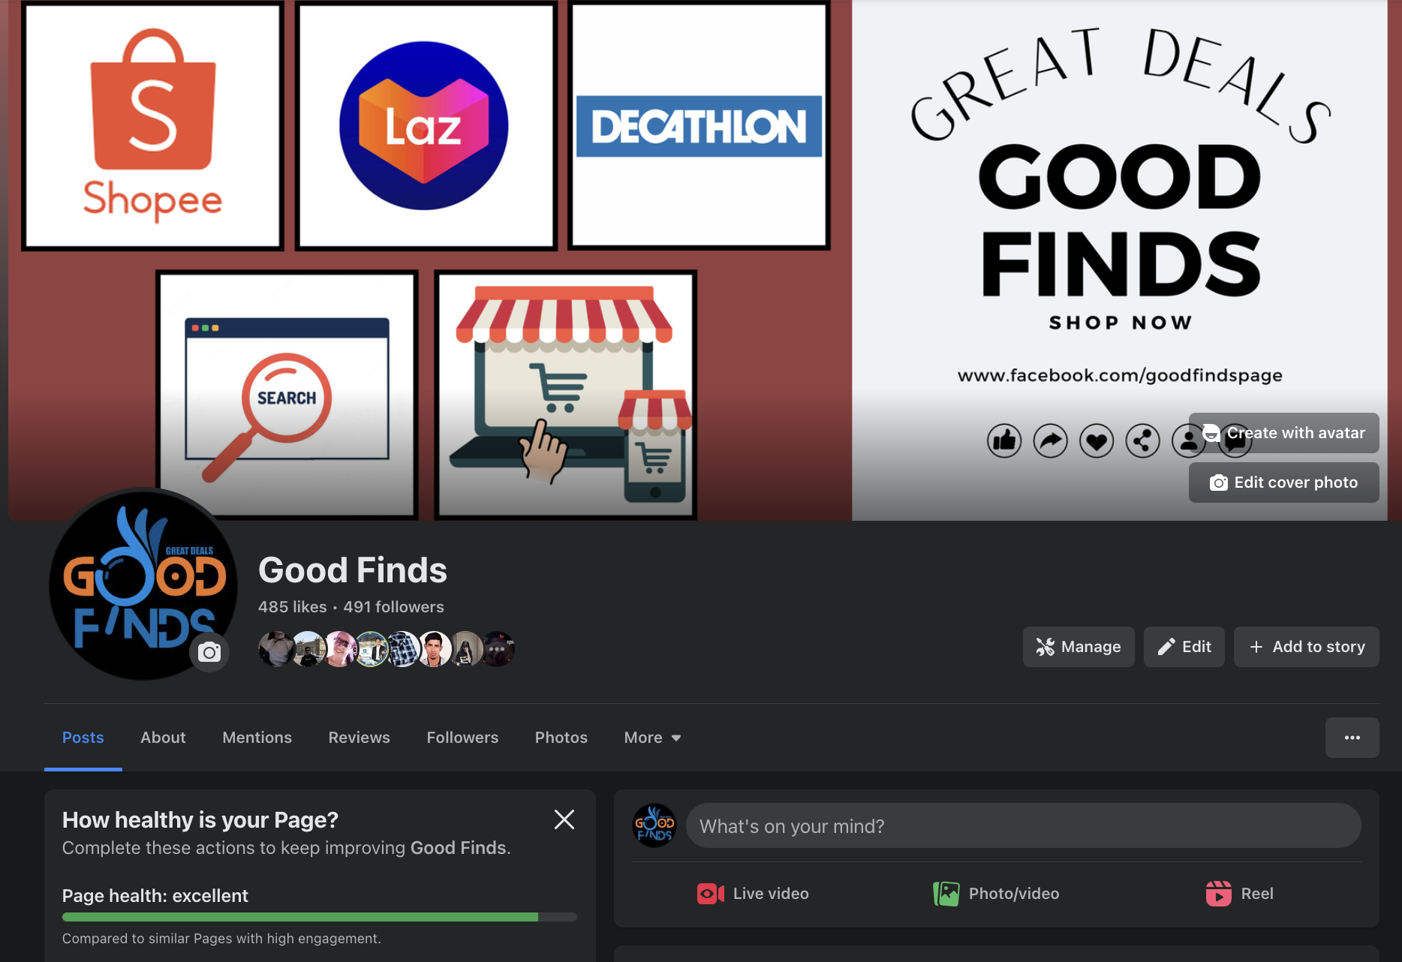1402x962 pixels.
Task: Click the Good Finds avatar beside post composer
Action: (x=654, y=825)
